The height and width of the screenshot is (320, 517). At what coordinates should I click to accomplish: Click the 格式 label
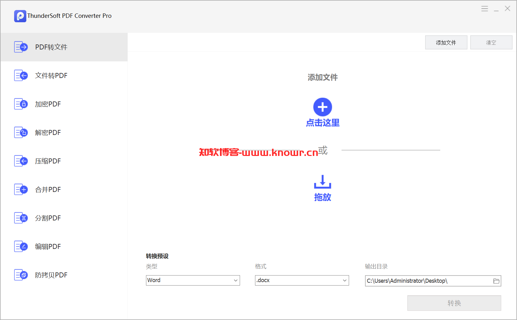[x=261, y=266]
